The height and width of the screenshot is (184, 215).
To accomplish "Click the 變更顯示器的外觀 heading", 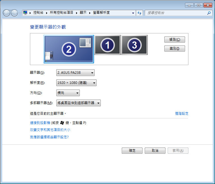I will point(48,27).
